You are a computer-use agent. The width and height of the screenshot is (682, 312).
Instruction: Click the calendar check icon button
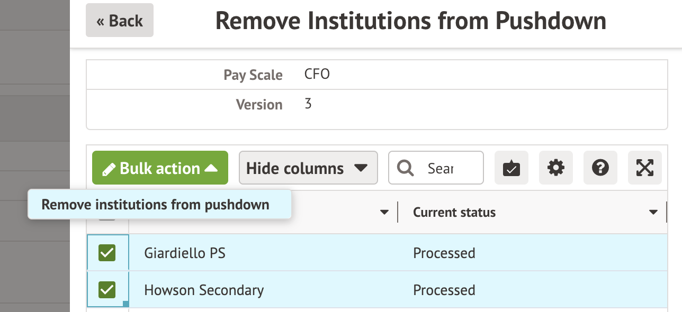pyautogui.click(x=511, y=168)
